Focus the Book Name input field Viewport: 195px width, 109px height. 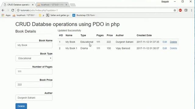click(x=34, y=45)
